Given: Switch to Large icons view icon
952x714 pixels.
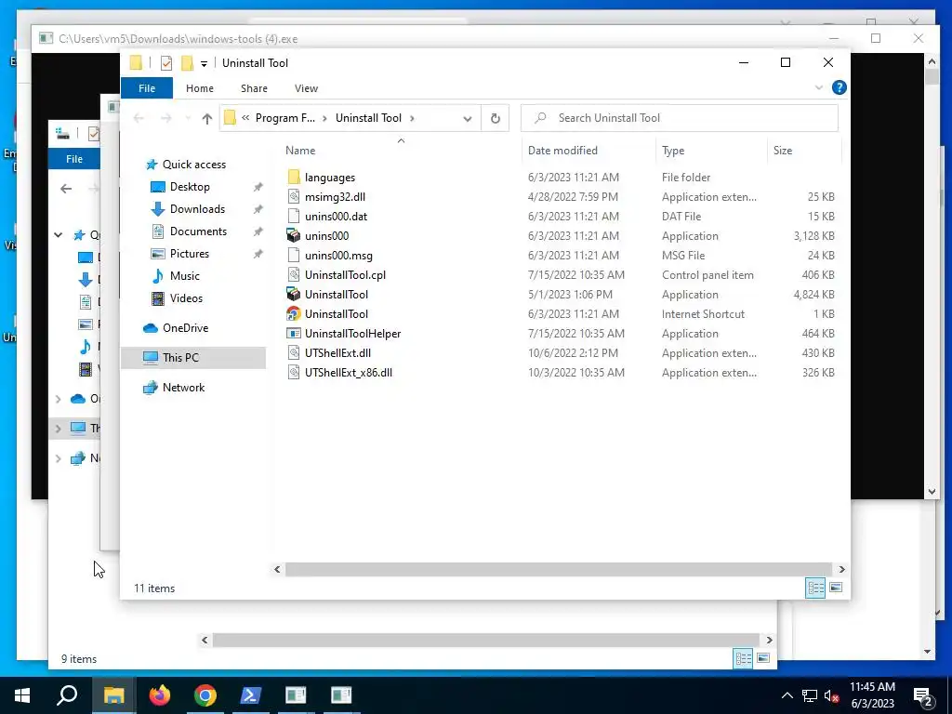Looking at the screenshot, I should 836,588.
